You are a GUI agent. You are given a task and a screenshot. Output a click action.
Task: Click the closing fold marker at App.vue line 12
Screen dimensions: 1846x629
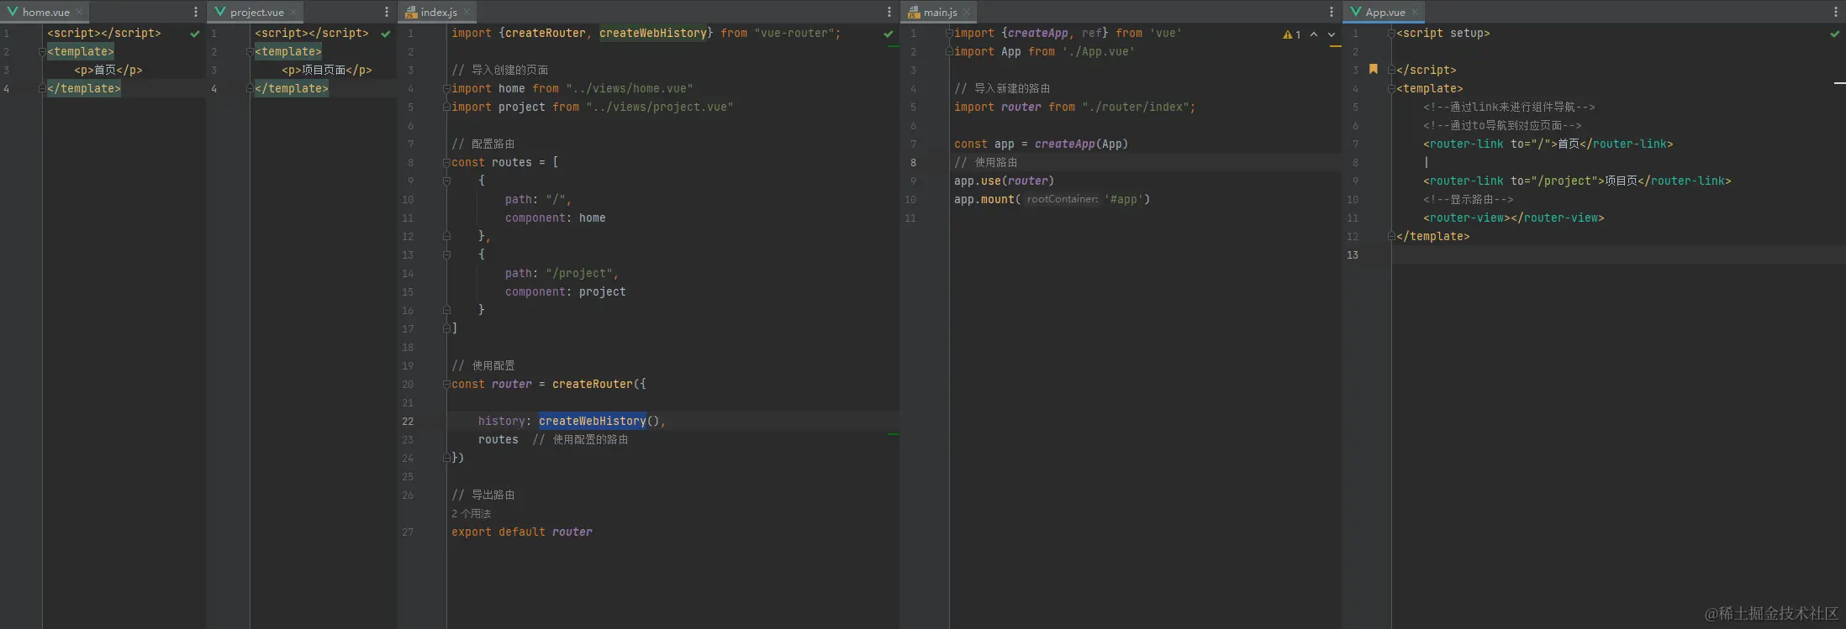tap(1391, 237)
